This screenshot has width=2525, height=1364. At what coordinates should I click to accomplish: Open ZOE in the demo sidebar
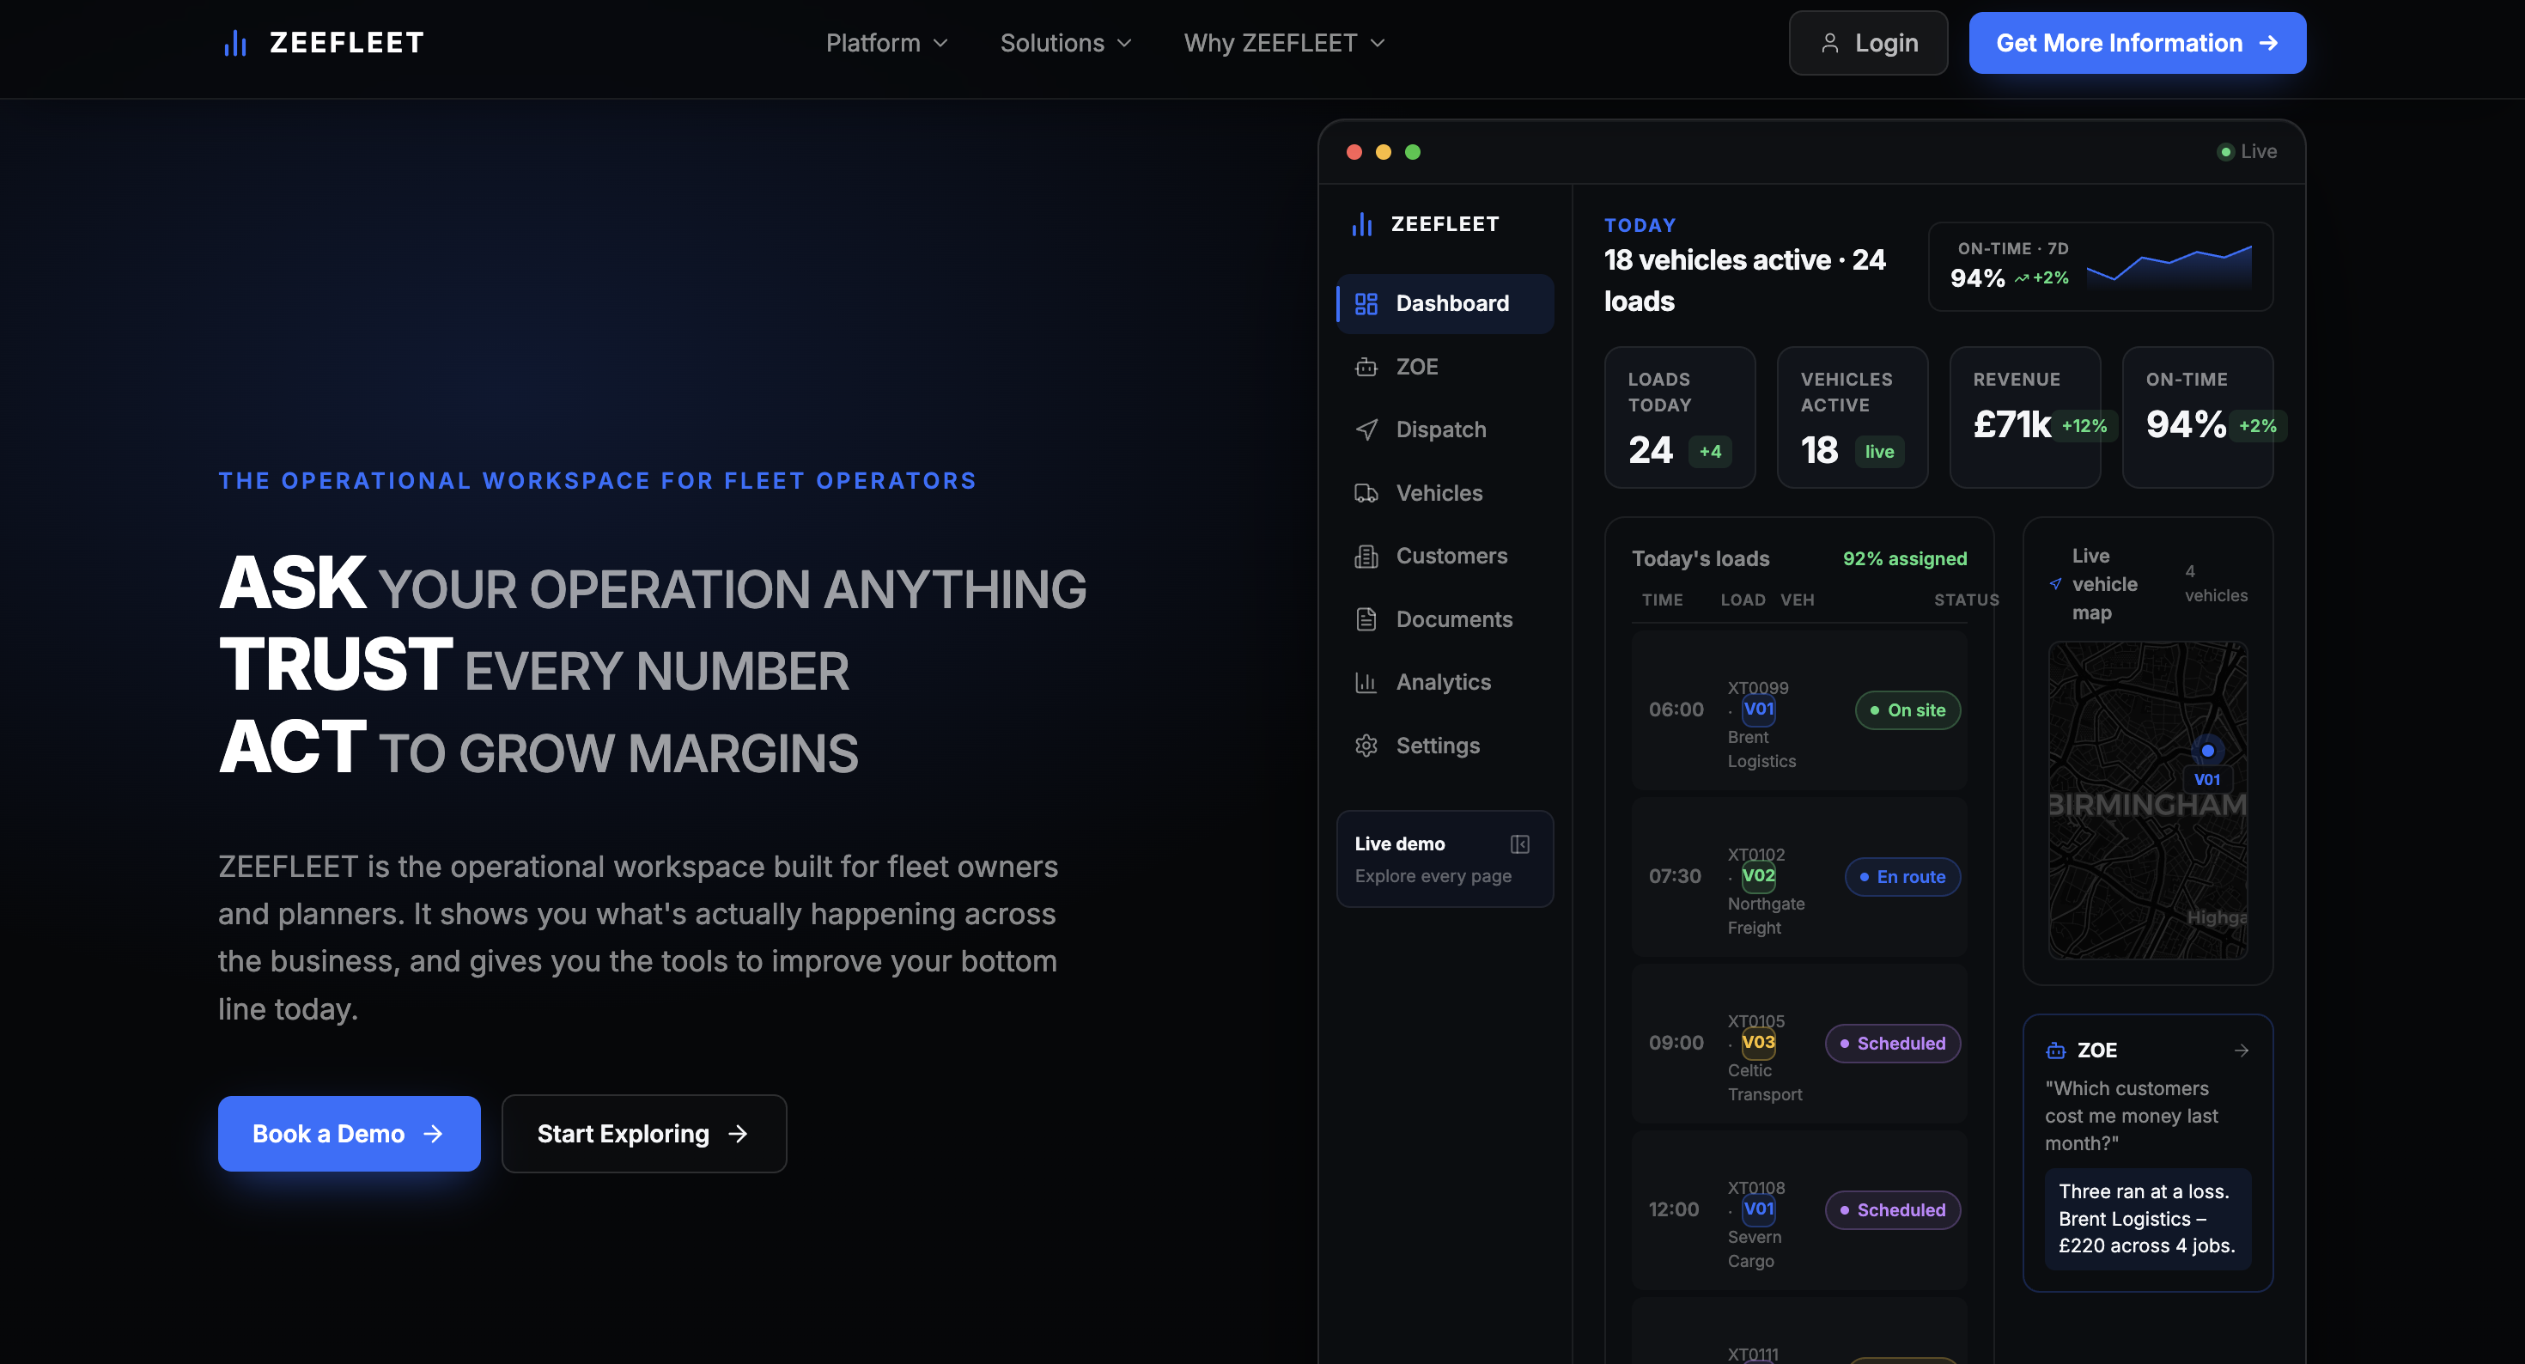click(1444, 367)
